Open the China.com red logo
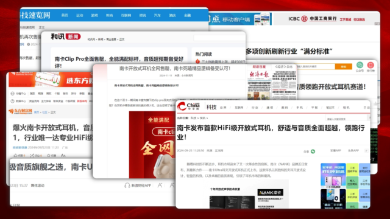The image size is (390, 219). 188,106
